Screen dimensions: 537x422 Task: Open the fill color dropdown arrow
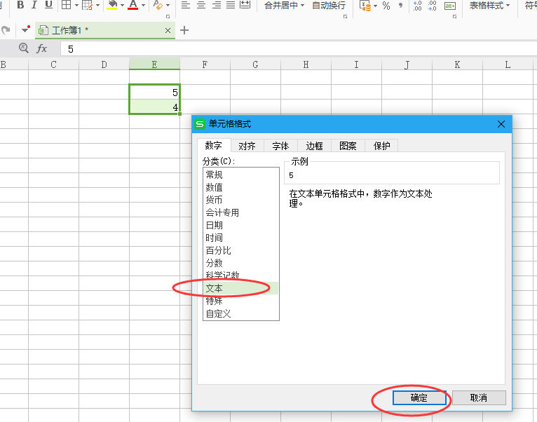(x=122, y=5)
